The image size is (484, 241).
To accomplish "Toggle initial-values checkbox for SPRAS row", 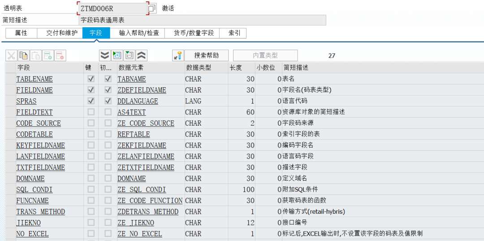I will click(x=108, y=101).
